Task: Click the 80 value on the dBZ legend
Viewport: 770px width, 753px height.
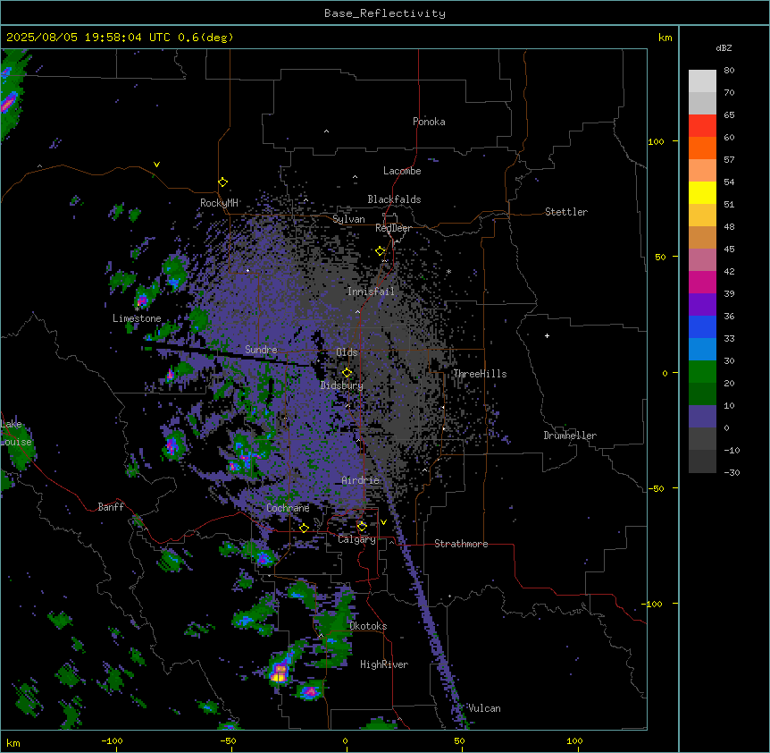Action: coord(729,71)
